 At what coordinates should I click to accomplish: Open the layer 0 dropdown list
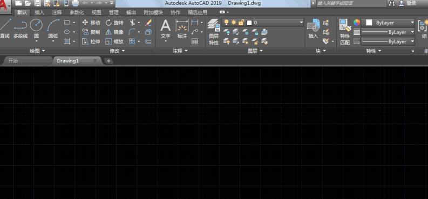pos(301,23)
